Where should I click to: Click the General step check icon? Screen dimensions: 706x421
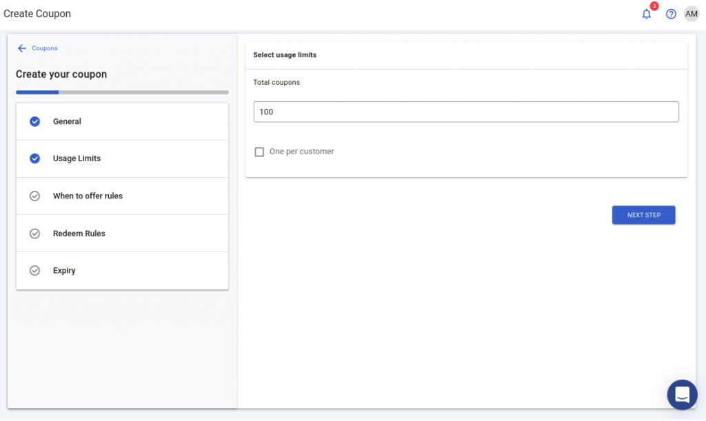click(34, 121)
